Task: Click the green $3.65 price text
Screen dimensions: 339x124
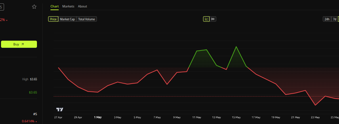Action: 33,92
